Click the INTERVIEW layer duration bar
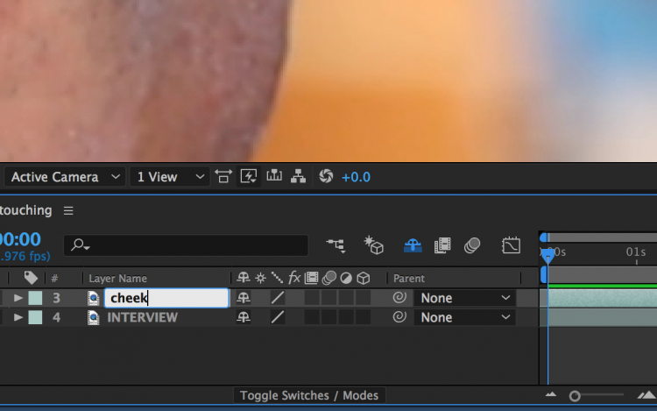The width and height of the screenshot is (657, 411). [603, 317]
